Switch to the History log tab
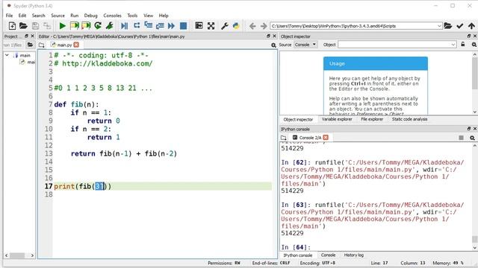This screenshot has height=268, width=478. 353,255
